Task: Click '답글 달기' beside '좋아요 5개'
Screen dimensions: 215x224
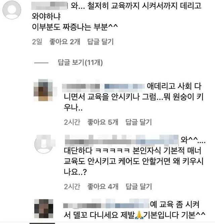Action: [x=138, y=122]
